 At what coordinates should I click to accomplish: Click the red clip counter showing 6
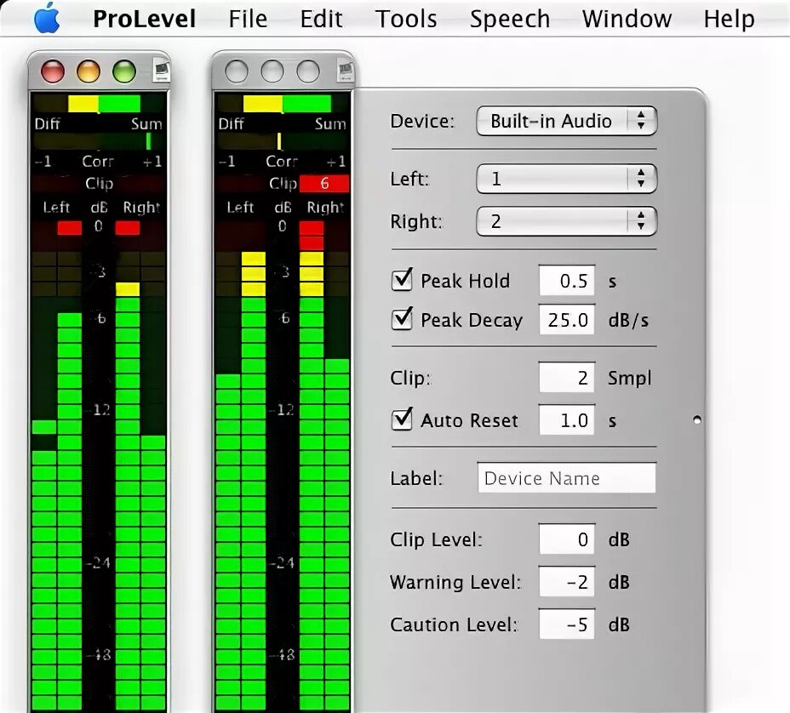pos(324,183)
